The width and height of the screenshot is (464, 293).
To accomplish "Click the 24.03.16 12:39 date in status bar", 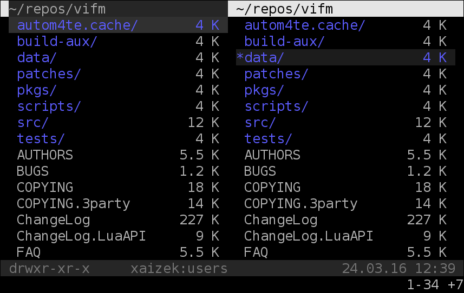I will [398, 269].
